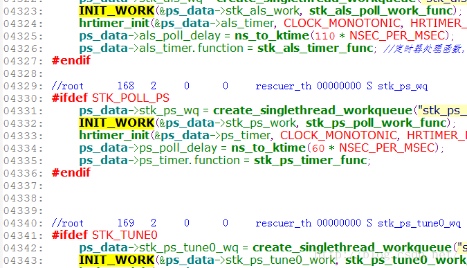Image resolution: width=467 pixels, height=268 pixels.
Task: Click rescuer_th on line 04340
Action: click(284, 224)
